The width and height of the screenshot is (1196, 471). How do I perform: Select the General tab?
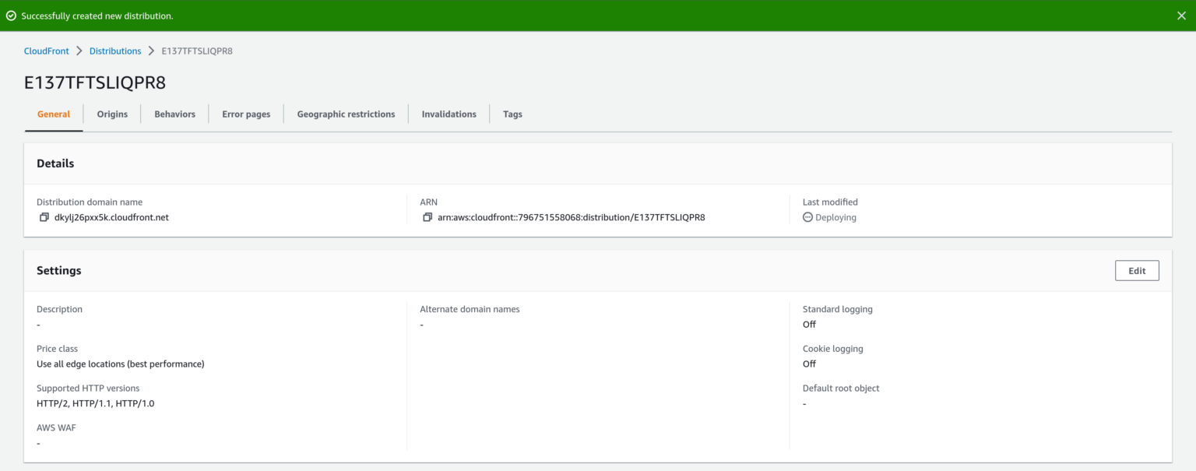(x=53, y=114)
